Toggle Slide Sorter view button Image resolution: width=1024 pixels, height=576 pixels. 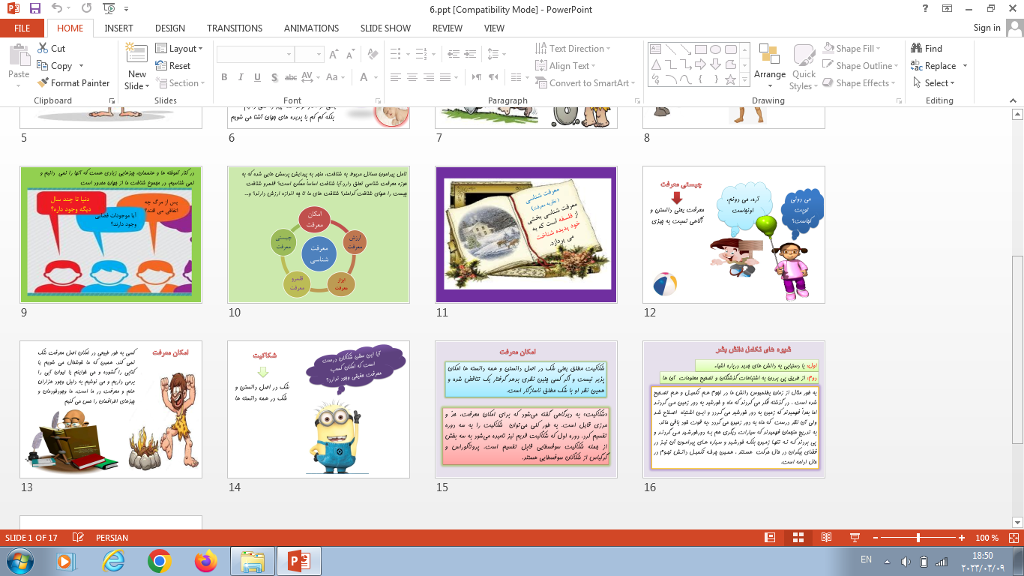click(x=798, y=538)
